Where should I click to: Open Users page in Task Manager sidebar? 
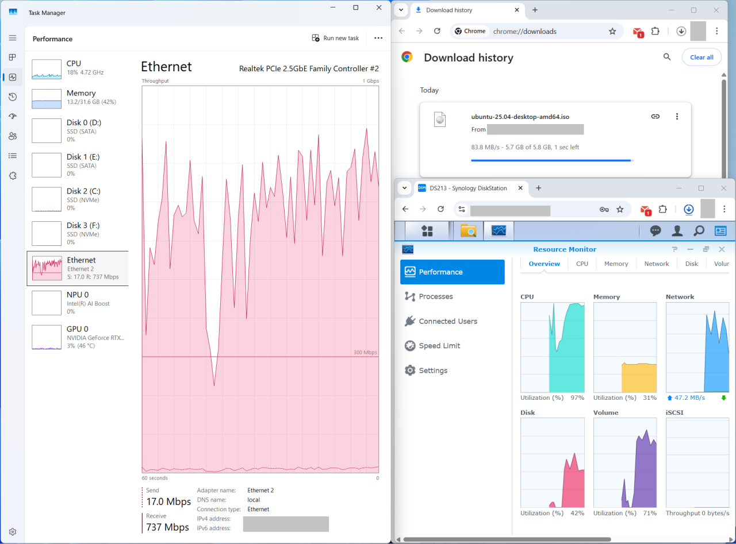tap(13, 136)
